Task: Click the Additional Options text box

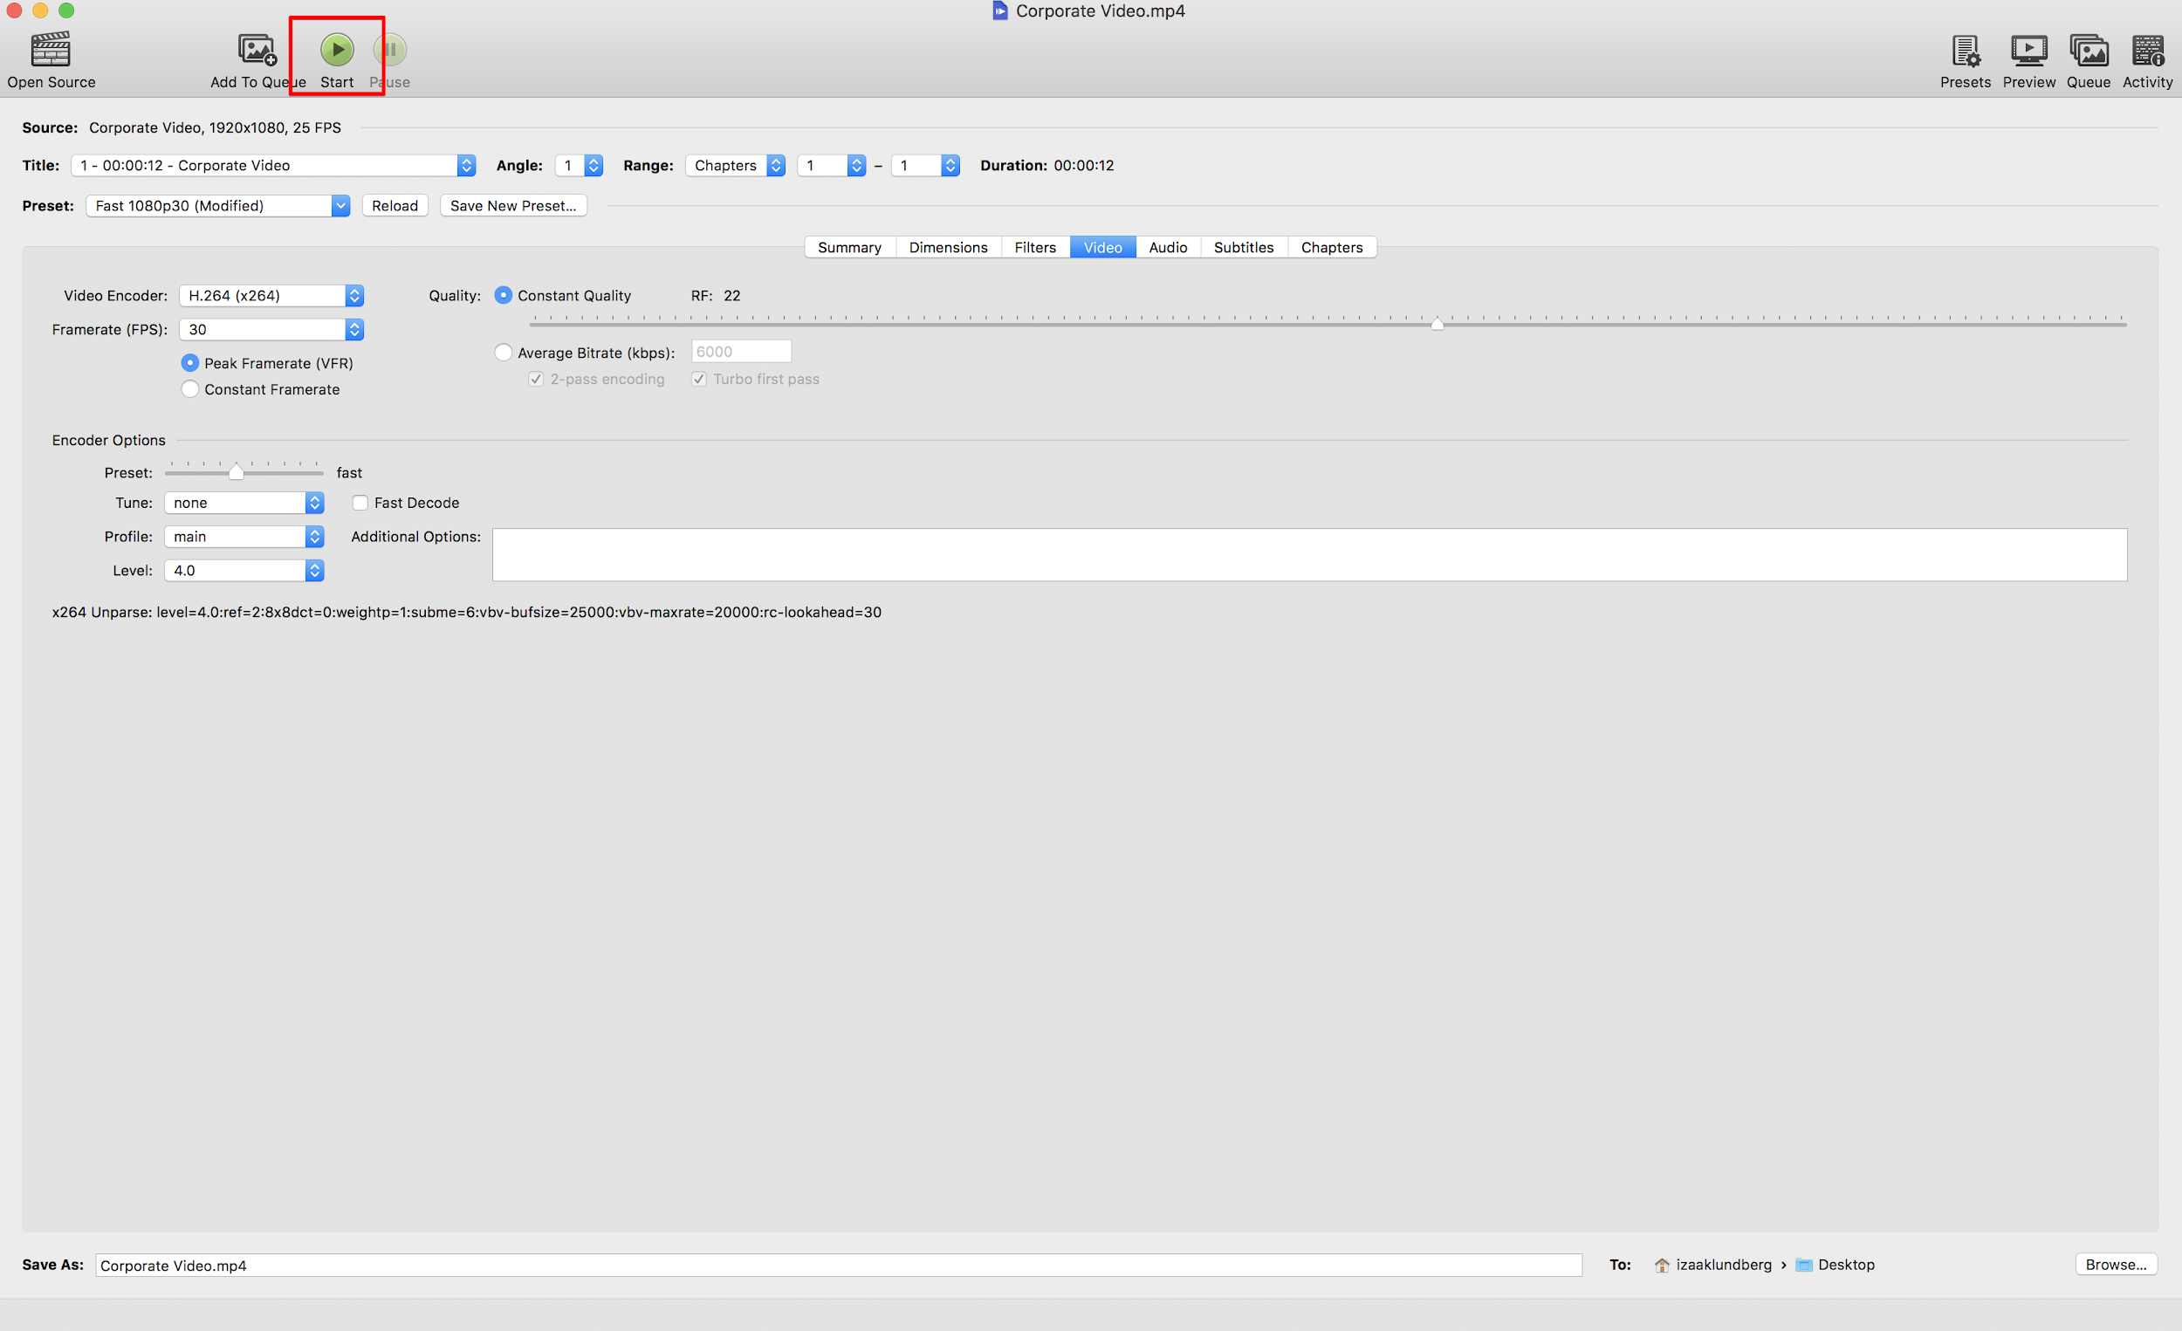Action: pos(1310,555)
